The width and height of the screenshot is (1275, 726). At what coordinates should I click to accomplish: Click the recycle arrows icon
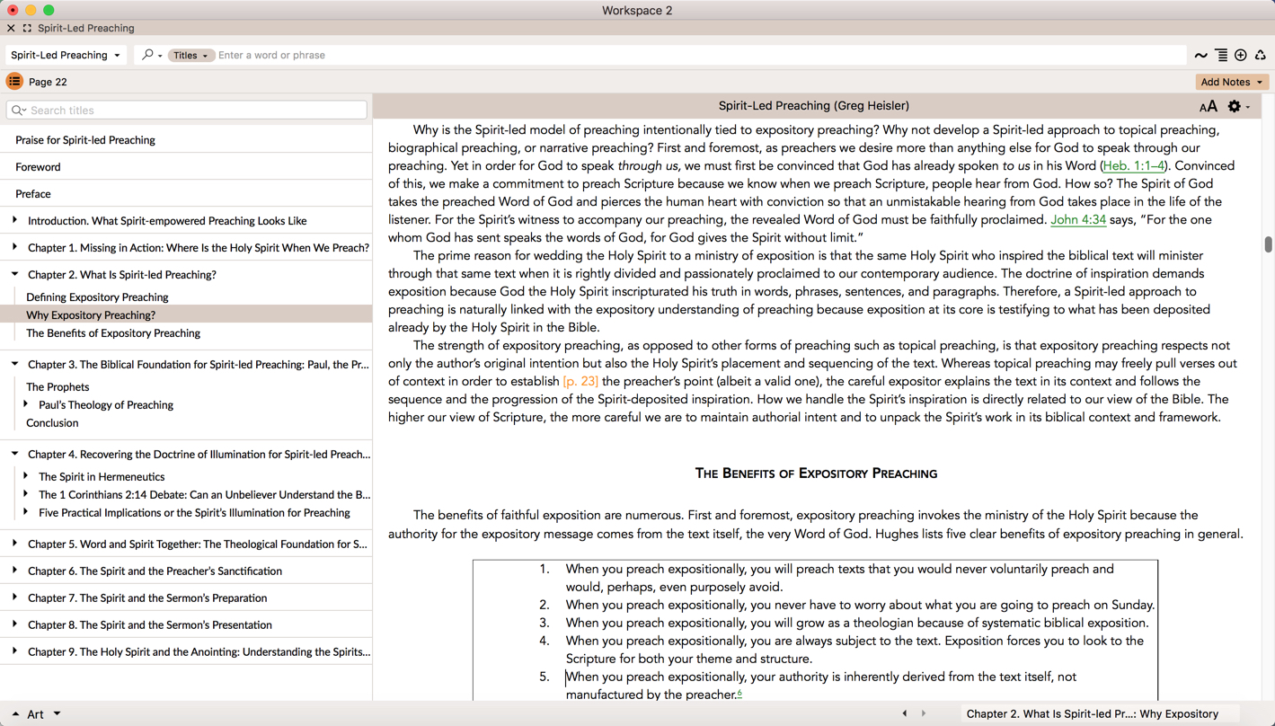[x=1261, y=56]
